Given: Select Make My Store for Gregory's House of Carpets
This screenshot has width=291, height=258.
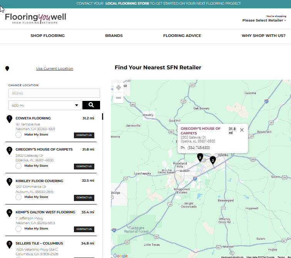Looking at the screenshot, I should click(x=18, y=166).
